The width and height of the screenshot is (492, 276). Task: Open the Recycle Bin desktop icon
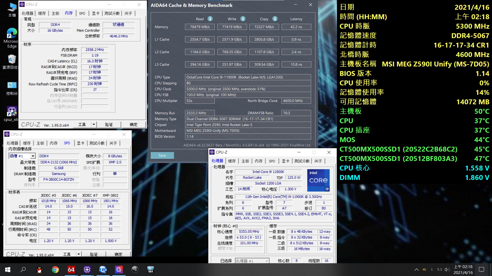(x=12, y=62)
